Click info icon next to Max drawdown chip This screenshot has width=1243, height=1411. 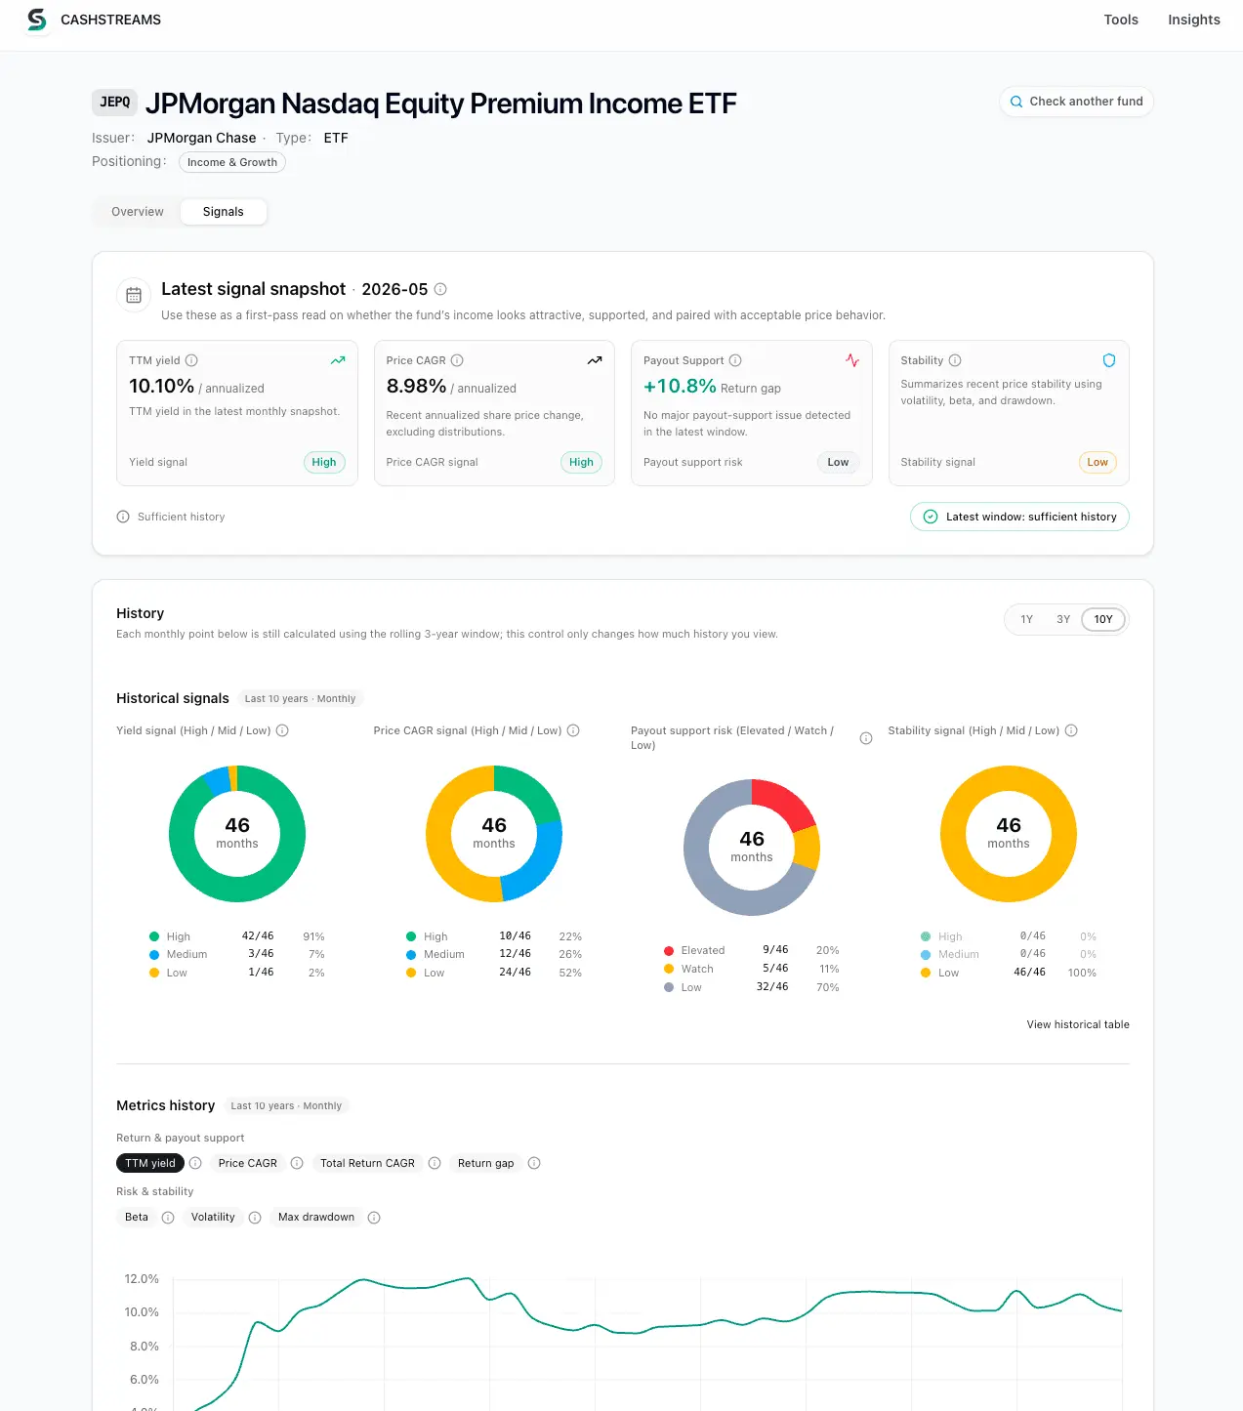374,1218
